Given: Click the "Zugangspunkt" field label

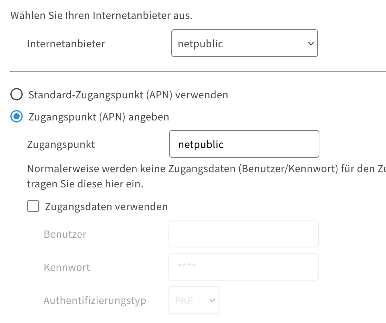Looking at the screenshot, I should tap(61, 144).
